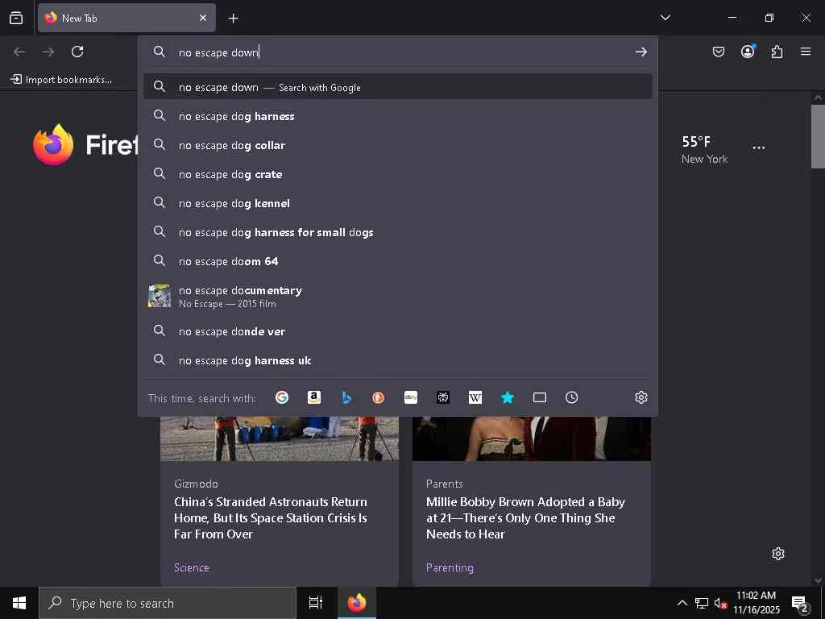Image resolution: width=825 pixels, height=619 pixels.
Task: Click the Science topic link
Action: 192,567
